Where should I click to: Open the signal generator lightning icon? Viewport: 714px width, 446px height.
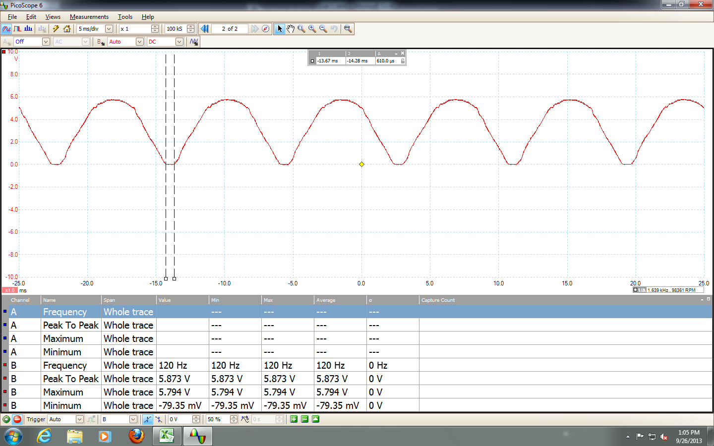coord(56,29)
